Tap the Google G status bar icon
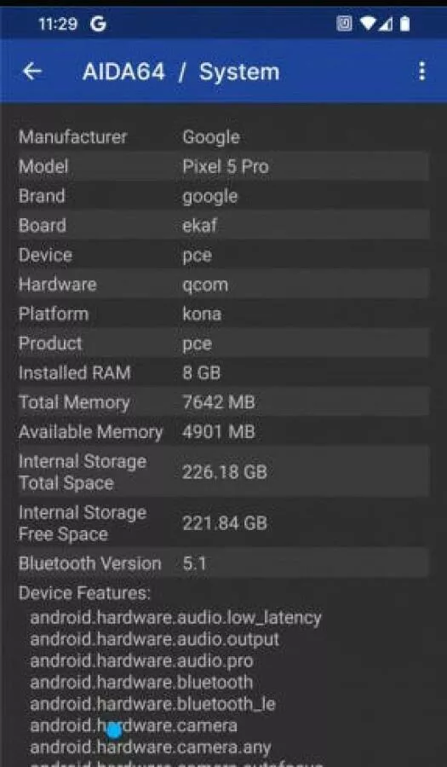Viewport: 447px width, 767px height. tap(98, 24)
